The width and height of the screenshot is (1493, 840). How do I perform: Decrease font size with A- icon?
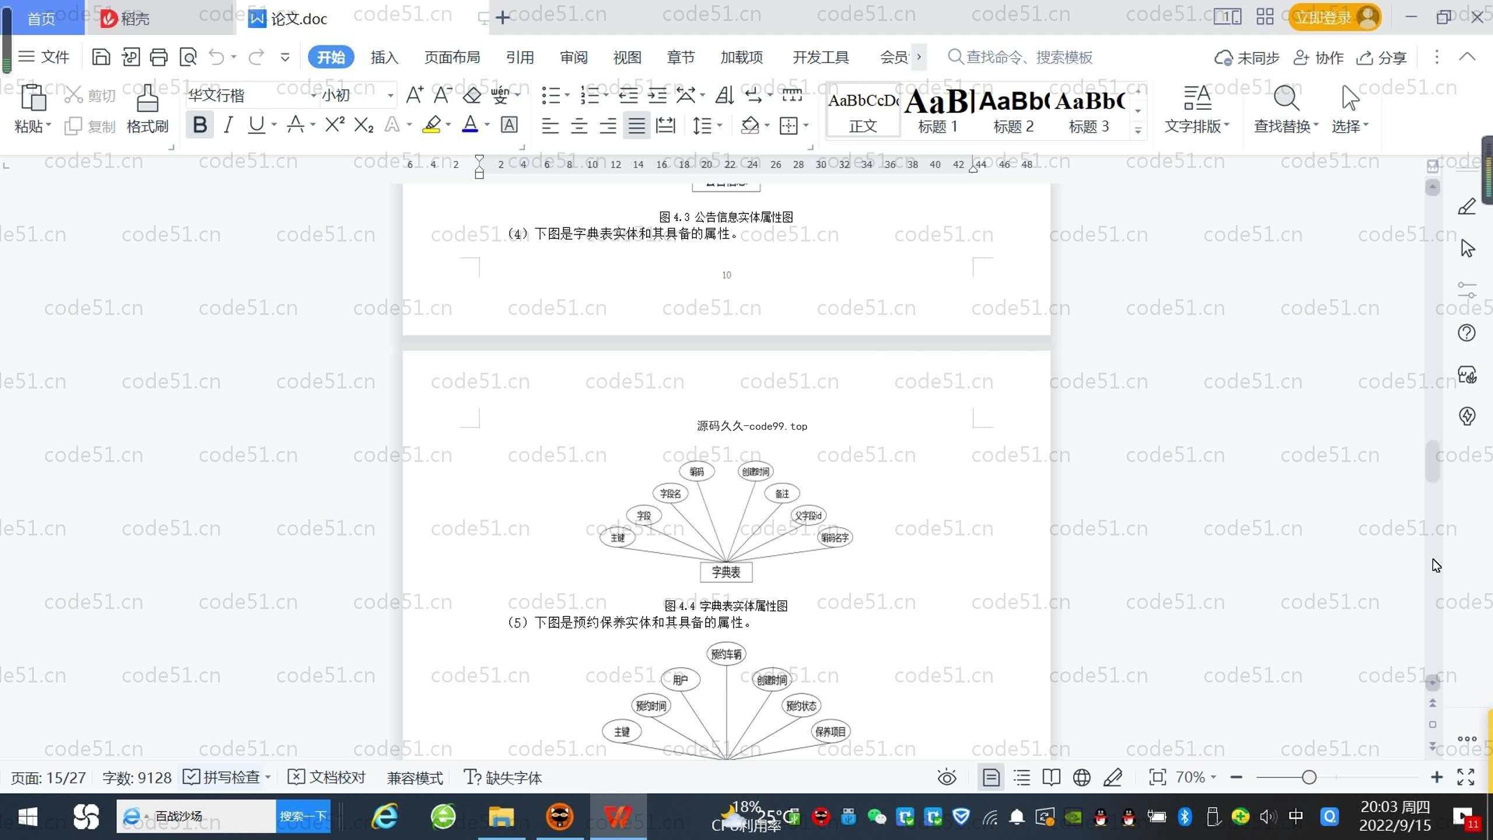point(442,94)
